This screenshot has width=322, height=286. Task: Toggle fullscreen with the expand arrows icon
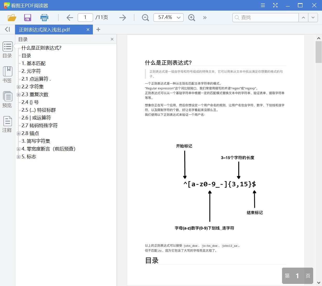[275, 5]
